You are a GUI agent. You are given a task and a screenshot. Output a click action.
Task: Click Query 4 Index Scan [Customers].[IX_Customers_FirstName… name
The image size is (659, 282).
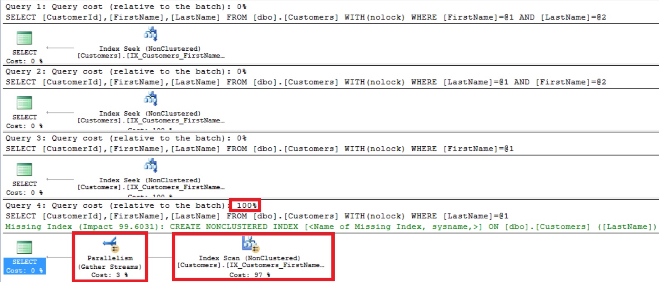coord(250,265)
